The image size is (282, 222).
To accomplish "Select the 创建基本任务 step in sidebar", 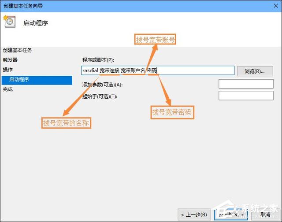I will [18, 50].
